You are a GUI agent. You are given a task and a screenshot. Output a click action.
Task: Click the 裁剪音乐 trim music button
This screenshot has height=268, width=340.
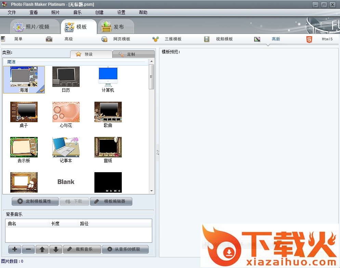pos(82,249)
